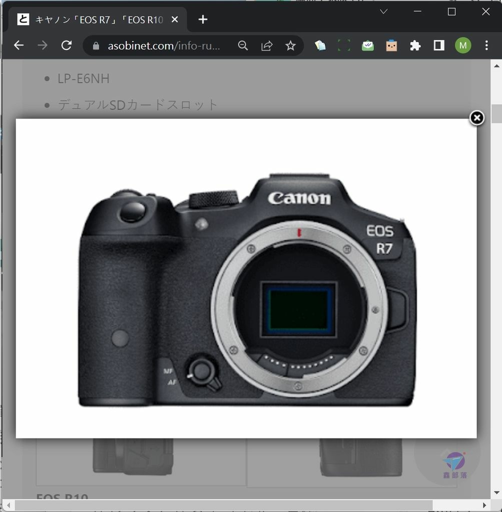The height and width of the screenshot is (512, 502).
Task: Click the vertical scrollbar down arrow
Action: [497, 492]
